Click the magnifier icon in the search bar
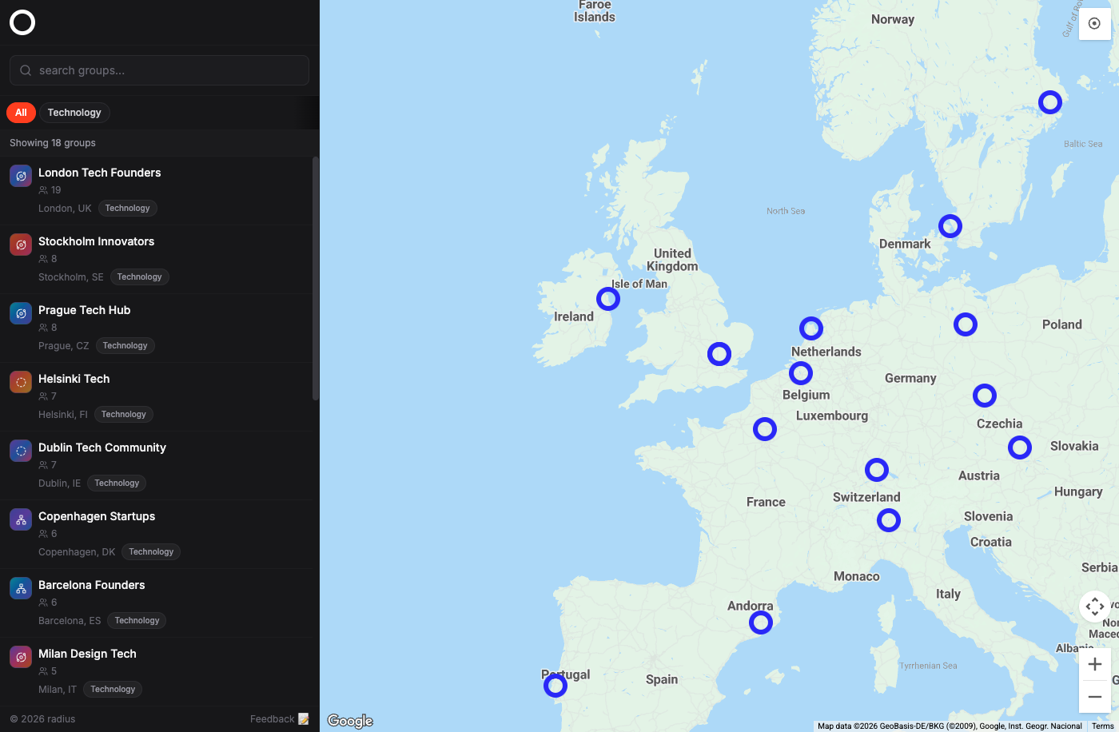Screen dimensions: 1119x732 26,70
